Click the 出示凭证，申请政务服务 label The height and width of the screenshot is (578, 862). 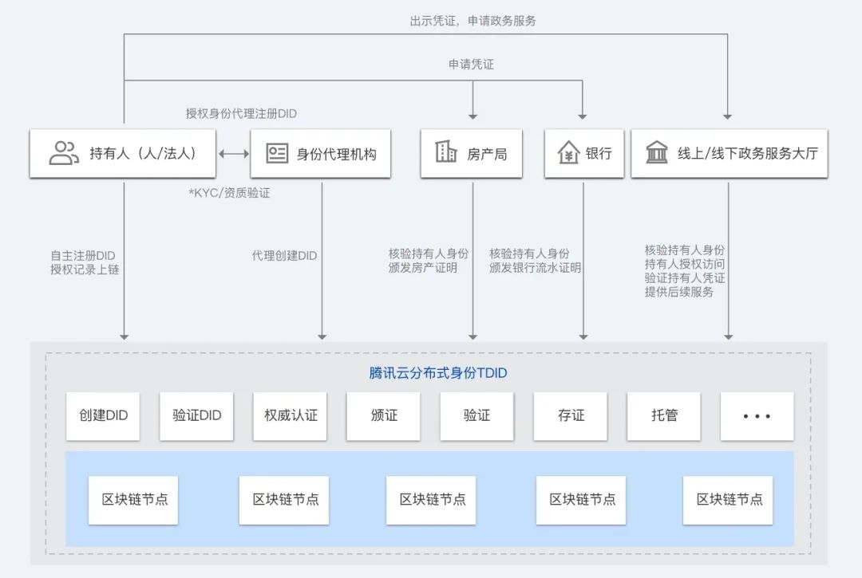coord(473,21)
